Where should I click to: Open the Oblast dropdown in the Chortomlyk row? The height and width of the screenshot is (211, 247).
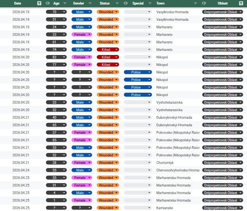[x=223, y=163]
